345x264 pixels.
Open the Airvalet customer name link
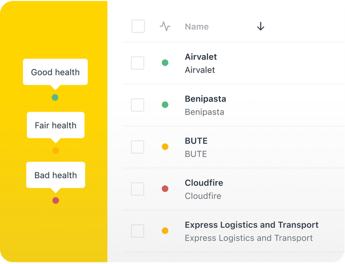tap(201, 57)
